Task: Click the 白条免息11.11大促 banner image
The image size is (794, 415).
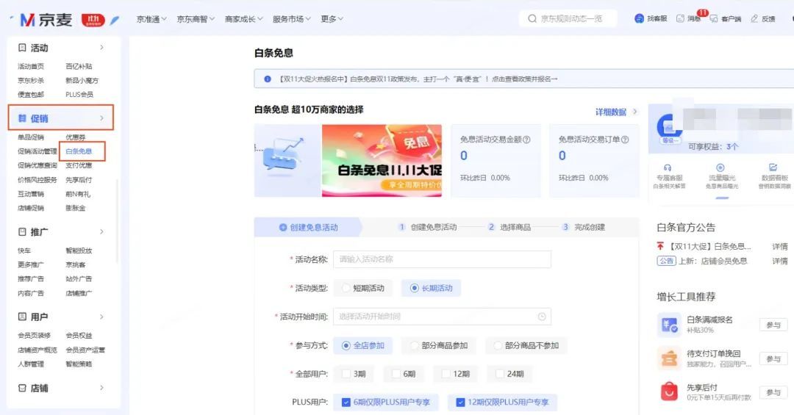Action: (382, 160)
